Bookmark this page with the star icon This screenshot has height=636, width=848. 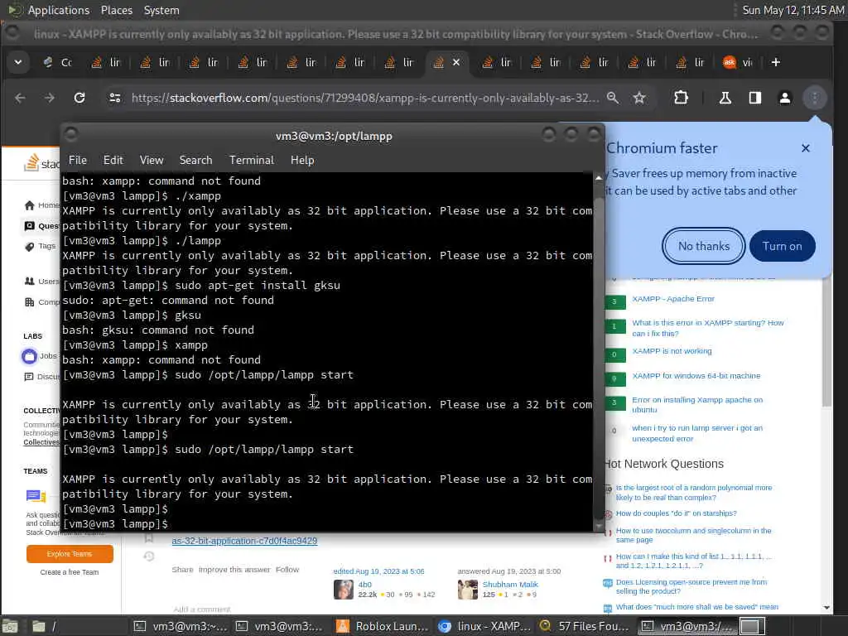(x=639, y=98)
